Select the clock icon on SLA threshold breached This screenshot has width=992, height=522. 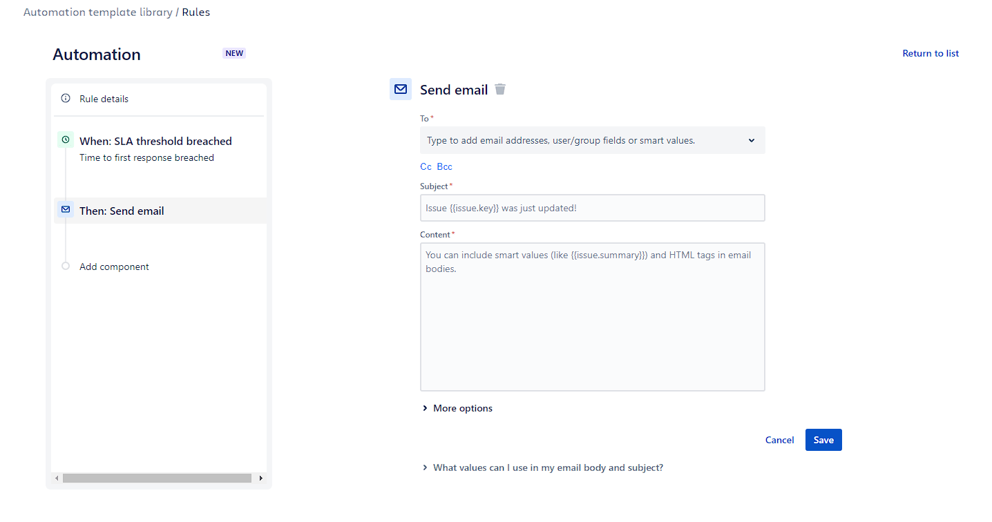66,139
